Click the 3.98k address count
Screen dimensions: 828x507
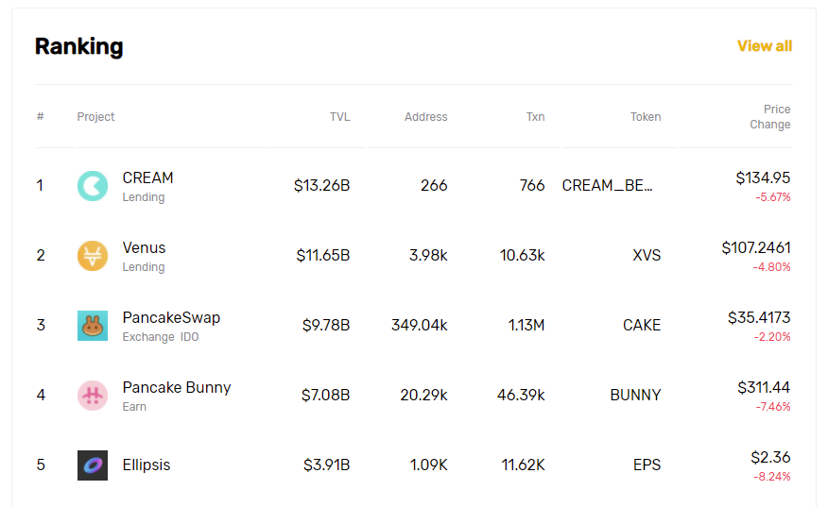pyautogui.click(x=428, y=255)
